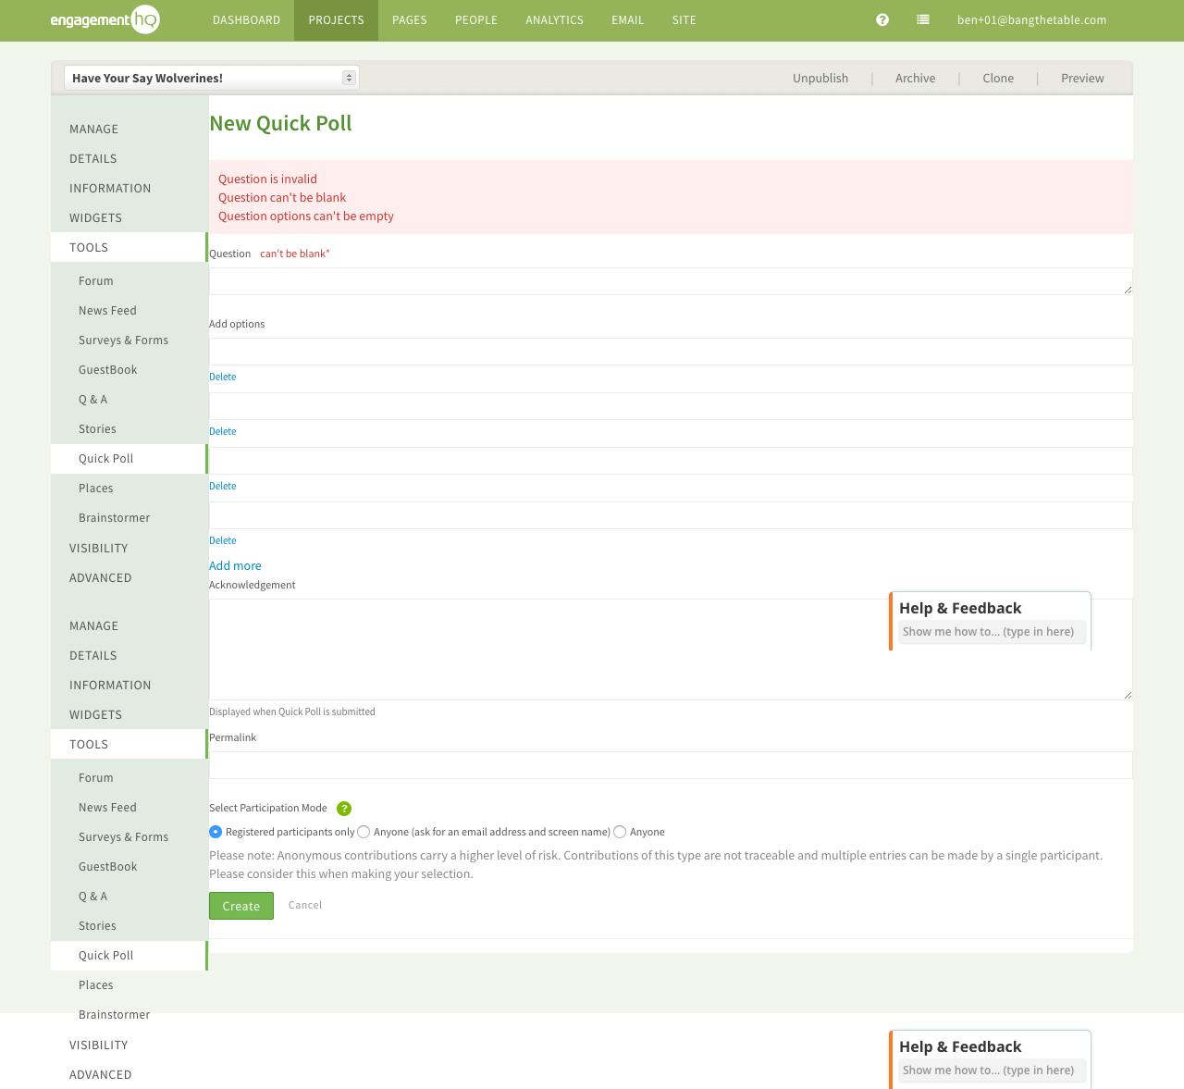Go to the Dashboard tab
Viewport: 1184px width, 1089px height.
[x=246, y=19]
